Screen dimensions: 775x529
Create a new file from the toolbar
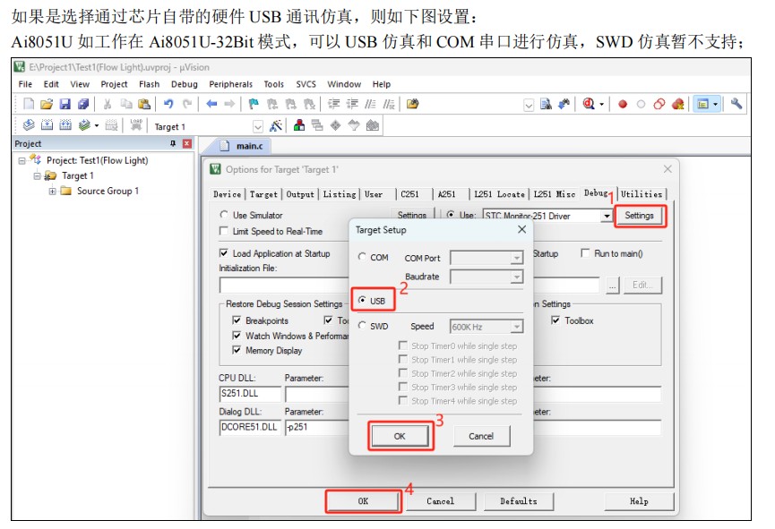click(x=29, y=105)
